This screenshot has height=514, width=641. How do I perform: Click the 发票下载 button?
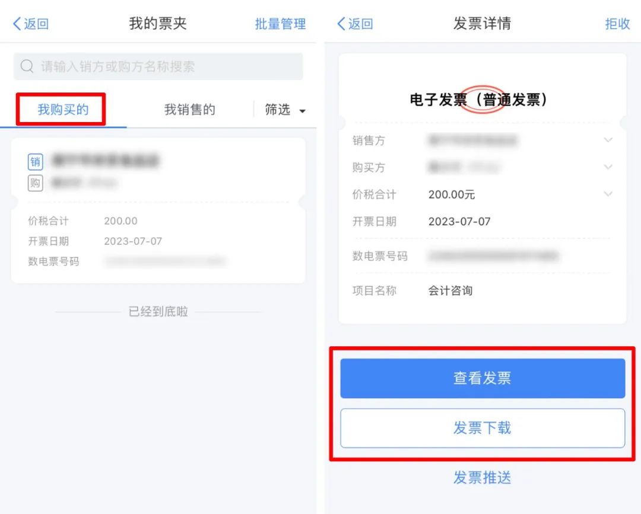tap(483, 428)
